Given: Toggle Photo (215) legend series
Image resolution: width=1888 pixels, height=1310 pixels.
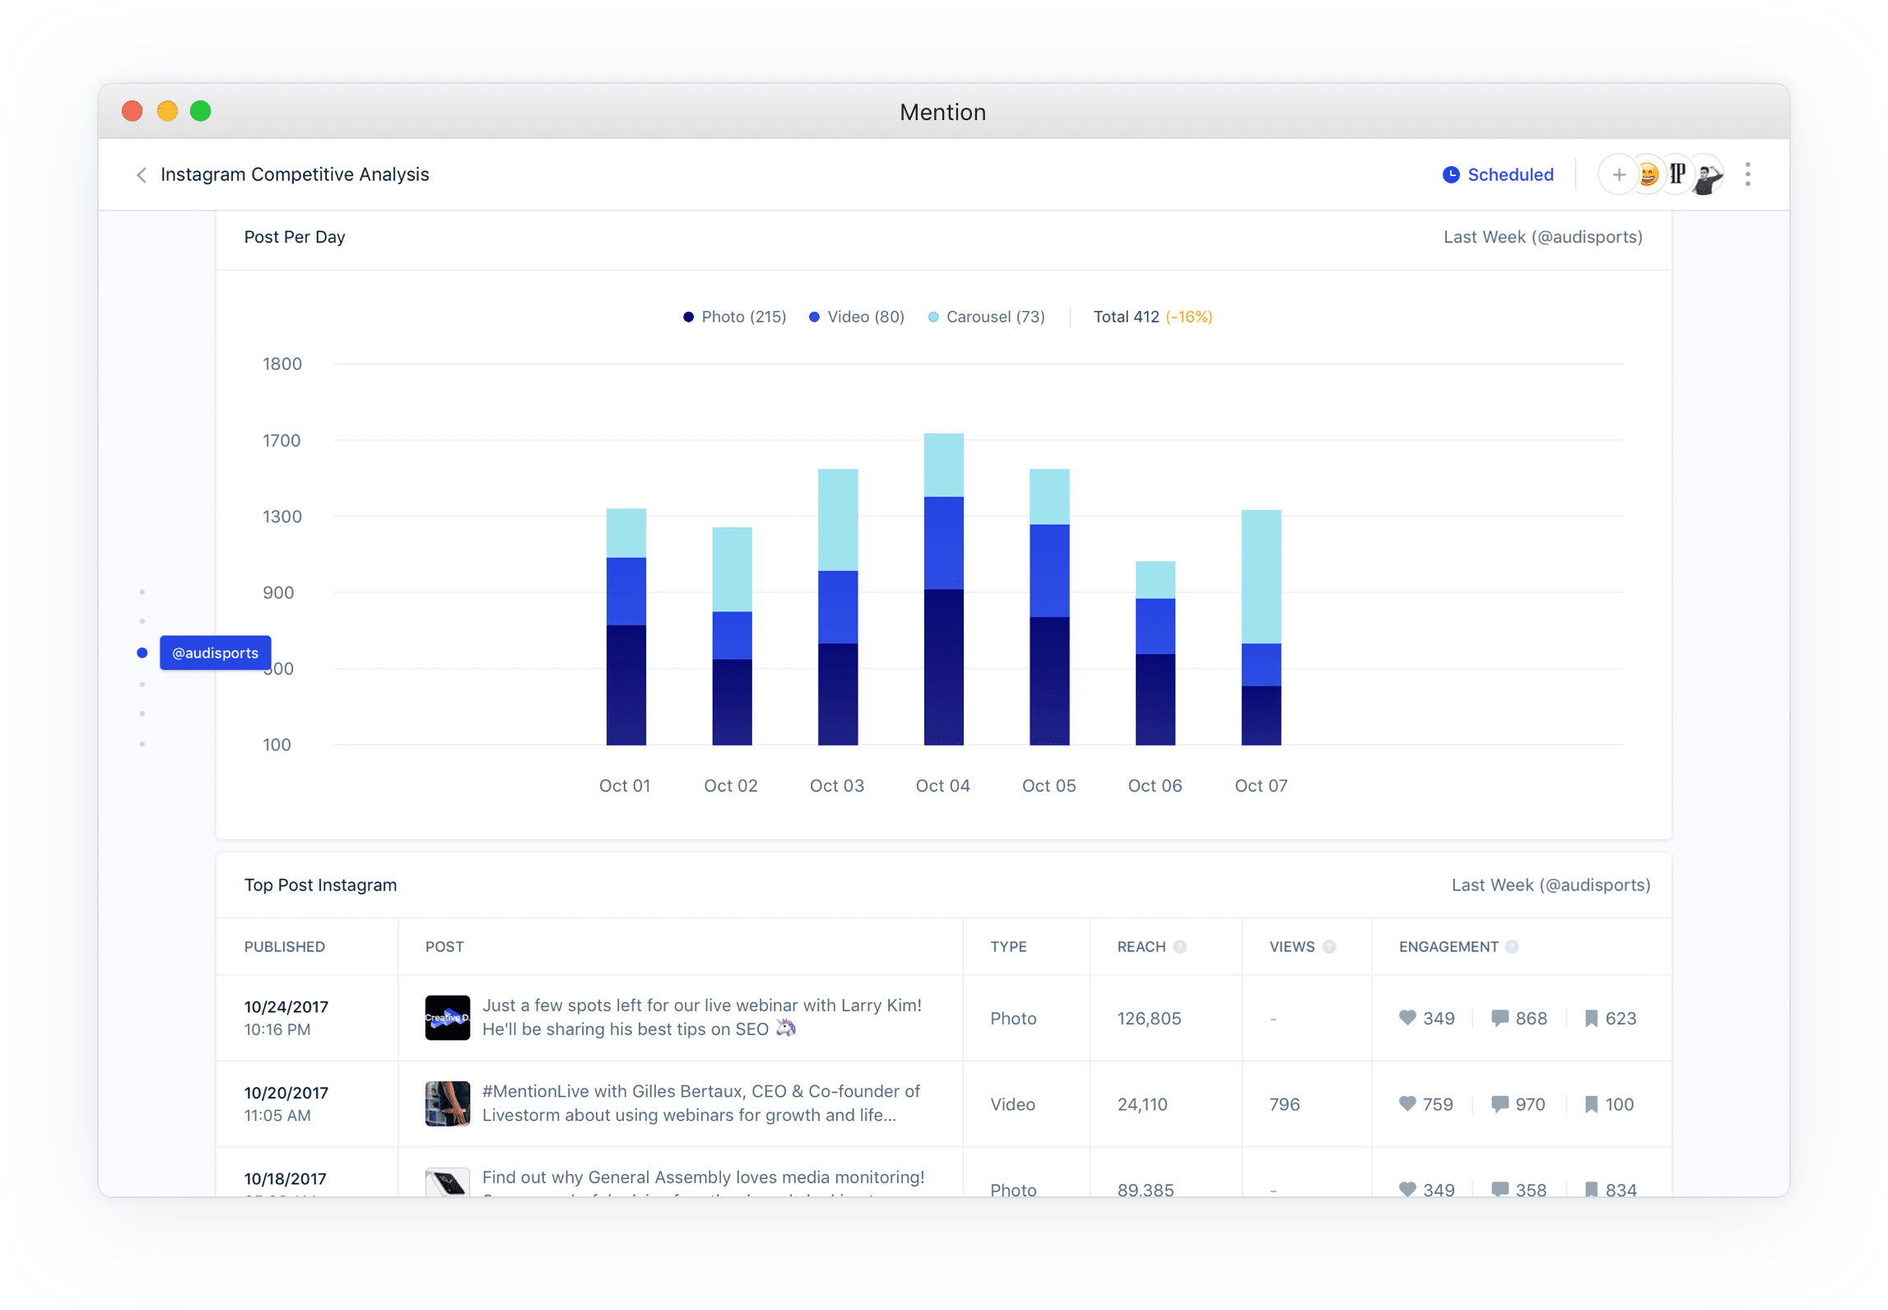Looking at the screenshot, I should pos(734,317).
